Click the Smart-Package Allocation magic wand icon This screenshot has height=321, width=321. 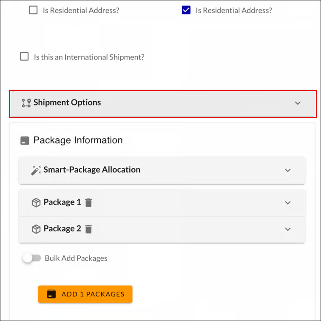tap(36, 170)
